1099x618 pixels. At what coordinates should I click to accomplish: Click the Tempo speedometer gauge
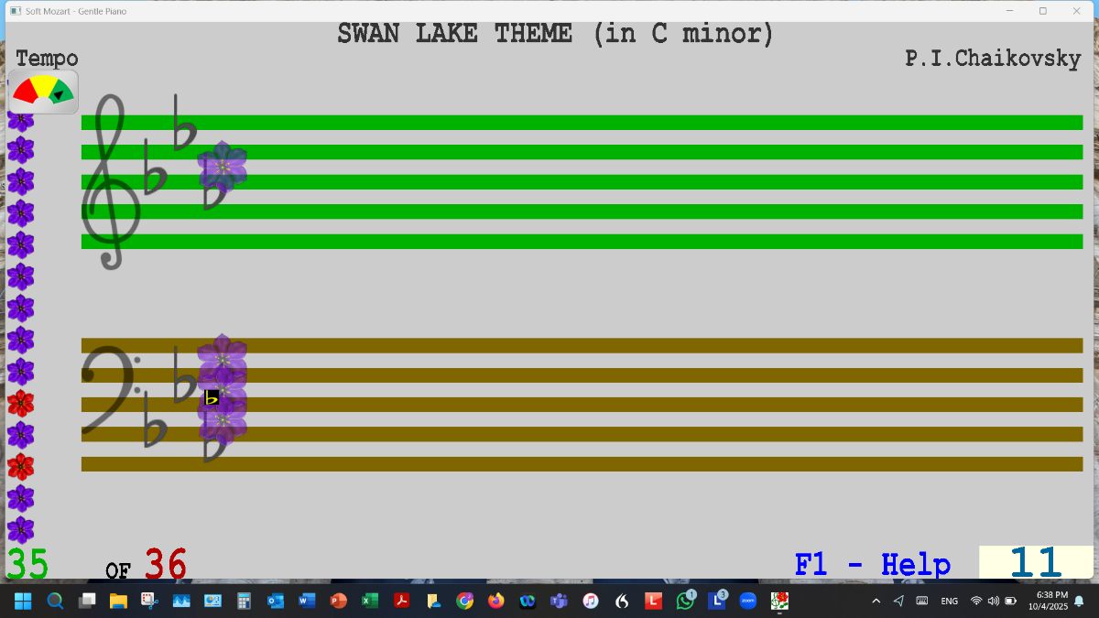[43, 92]
